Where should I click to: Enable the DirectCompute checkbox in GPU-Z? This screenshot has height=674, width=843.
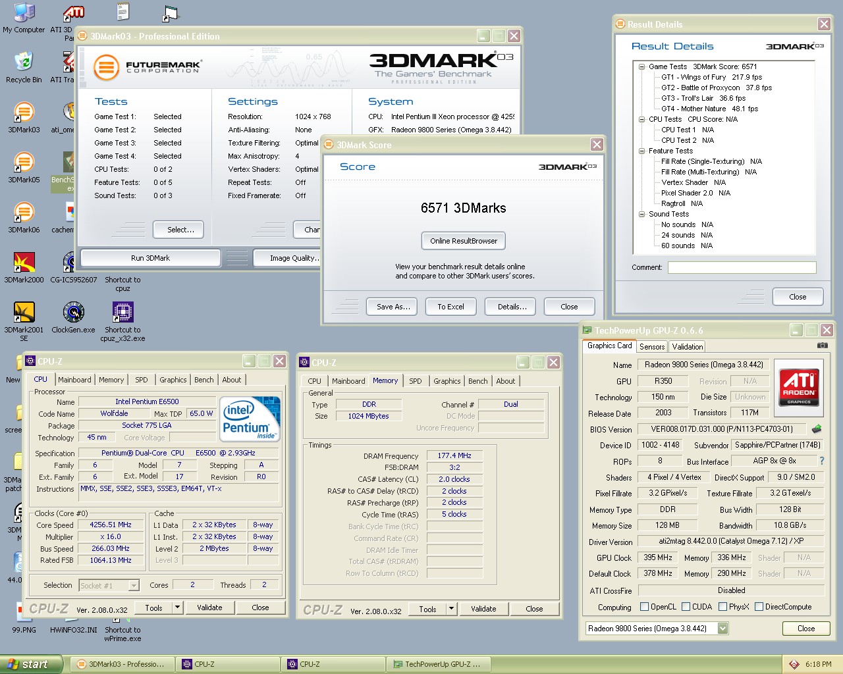(759, 607)
